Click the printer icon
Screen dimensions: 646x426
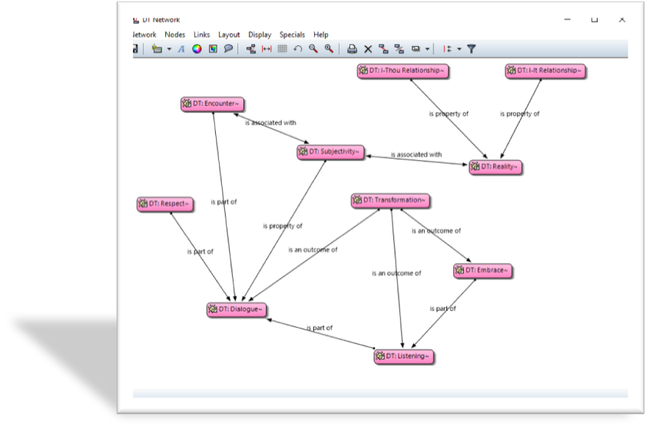pyautogui.click(x=352, y=49)
